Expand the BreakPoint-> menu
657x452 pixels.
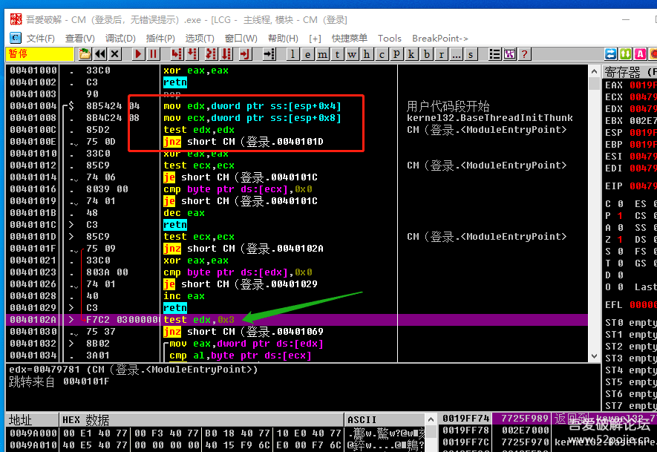[x=440, y=38]
